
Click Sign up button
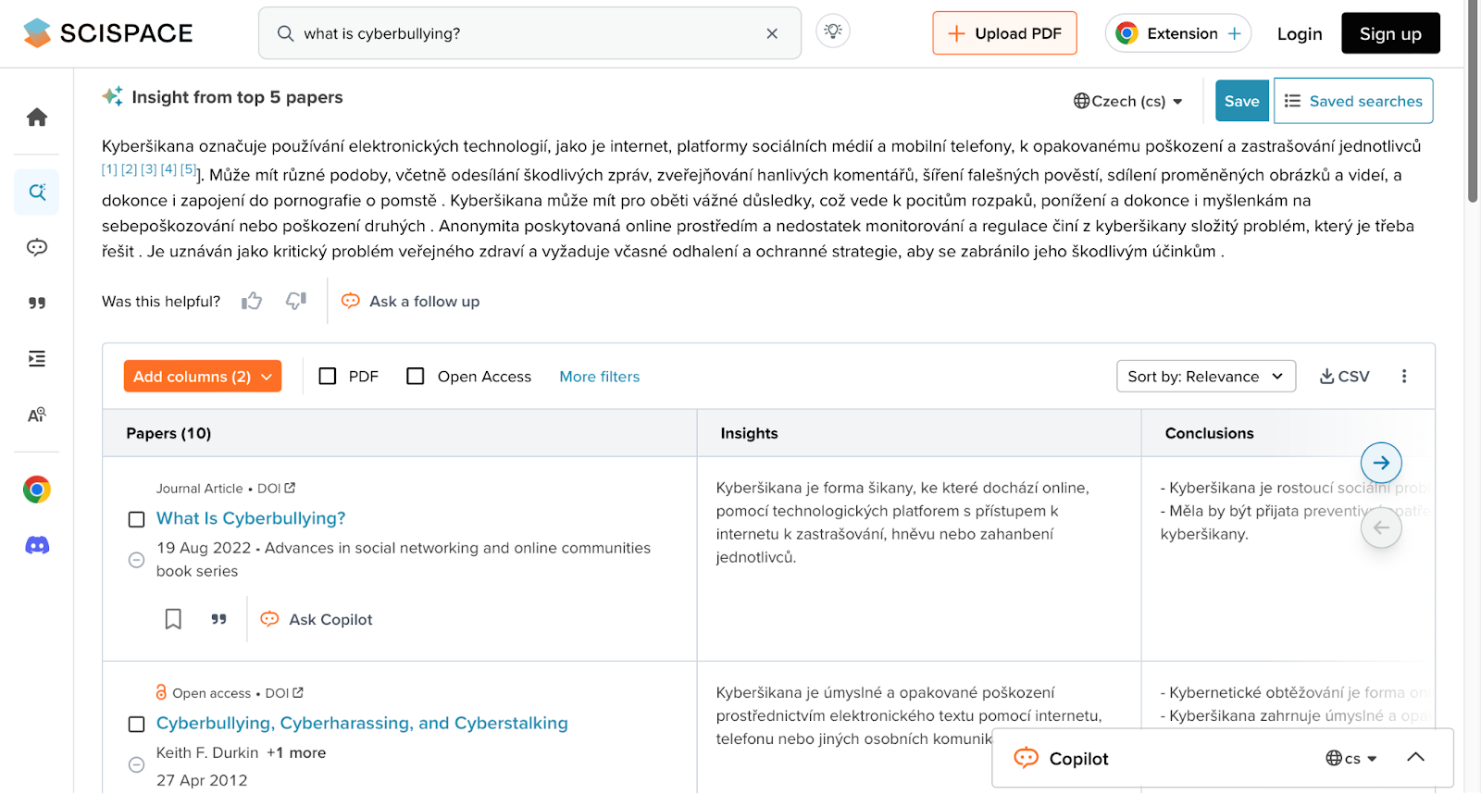[x=1390, y=33]
